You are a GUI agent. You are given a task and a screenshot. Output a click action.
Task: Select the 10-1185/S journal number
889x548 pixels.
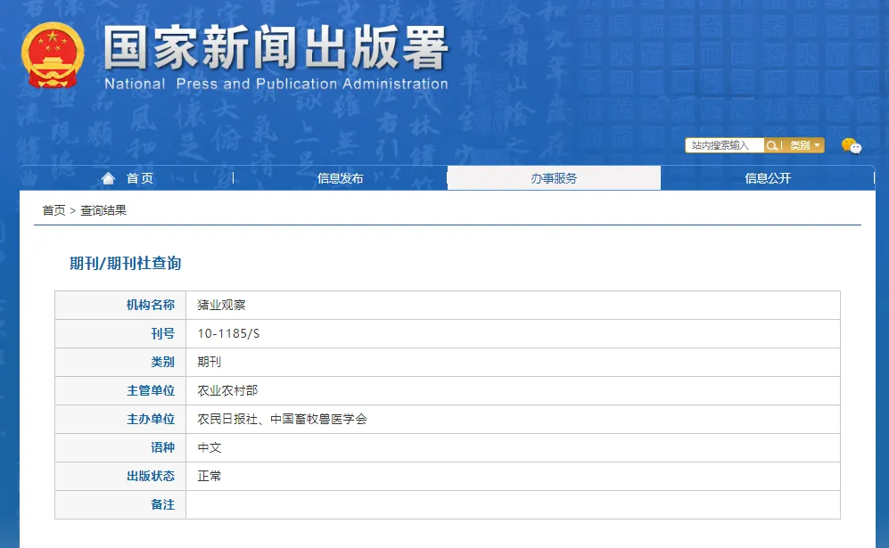coord(228,334)
